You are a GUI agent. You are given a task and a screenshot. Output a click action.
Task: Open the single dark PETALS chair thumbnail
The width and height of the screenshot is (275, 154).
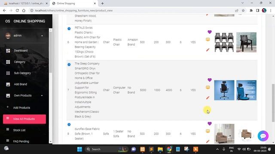point(246,42)
